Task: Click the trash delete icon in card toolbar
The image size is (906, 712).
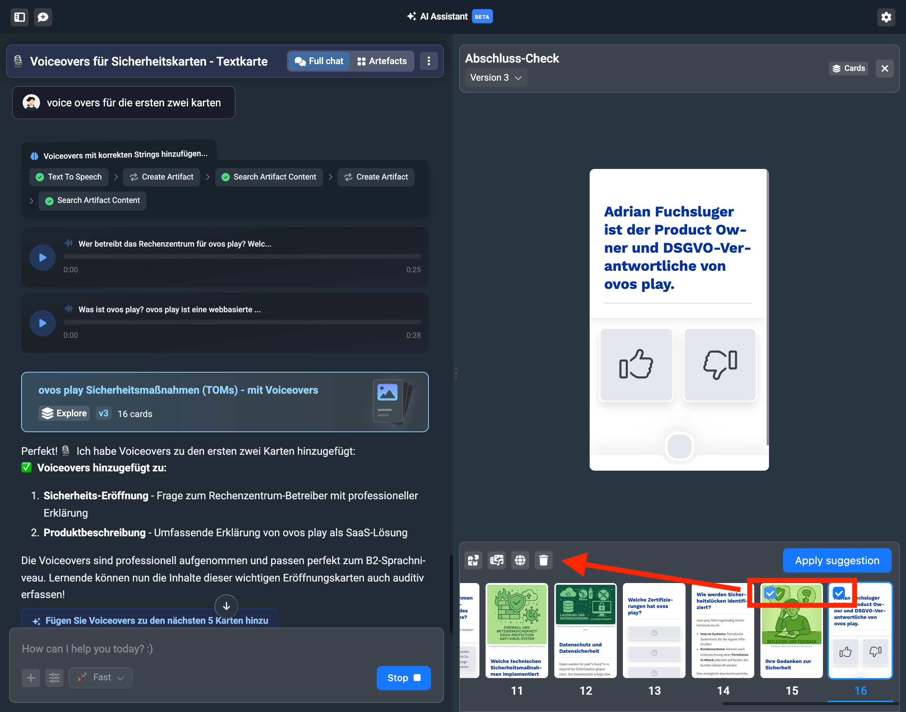Action: point(543,560)
